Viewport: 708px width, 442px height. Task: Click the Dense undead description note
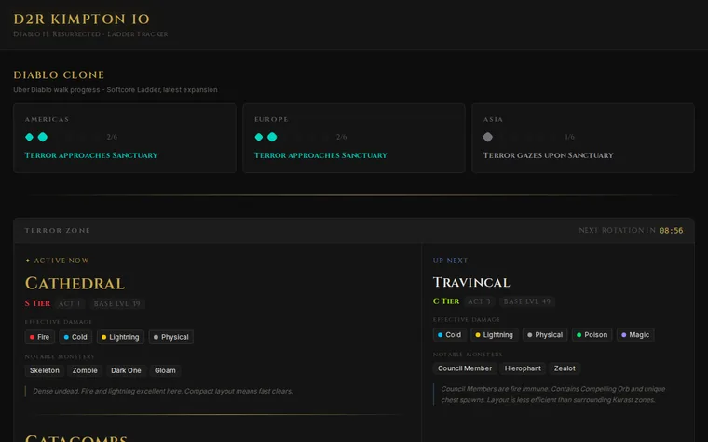[x=162, y=391]
